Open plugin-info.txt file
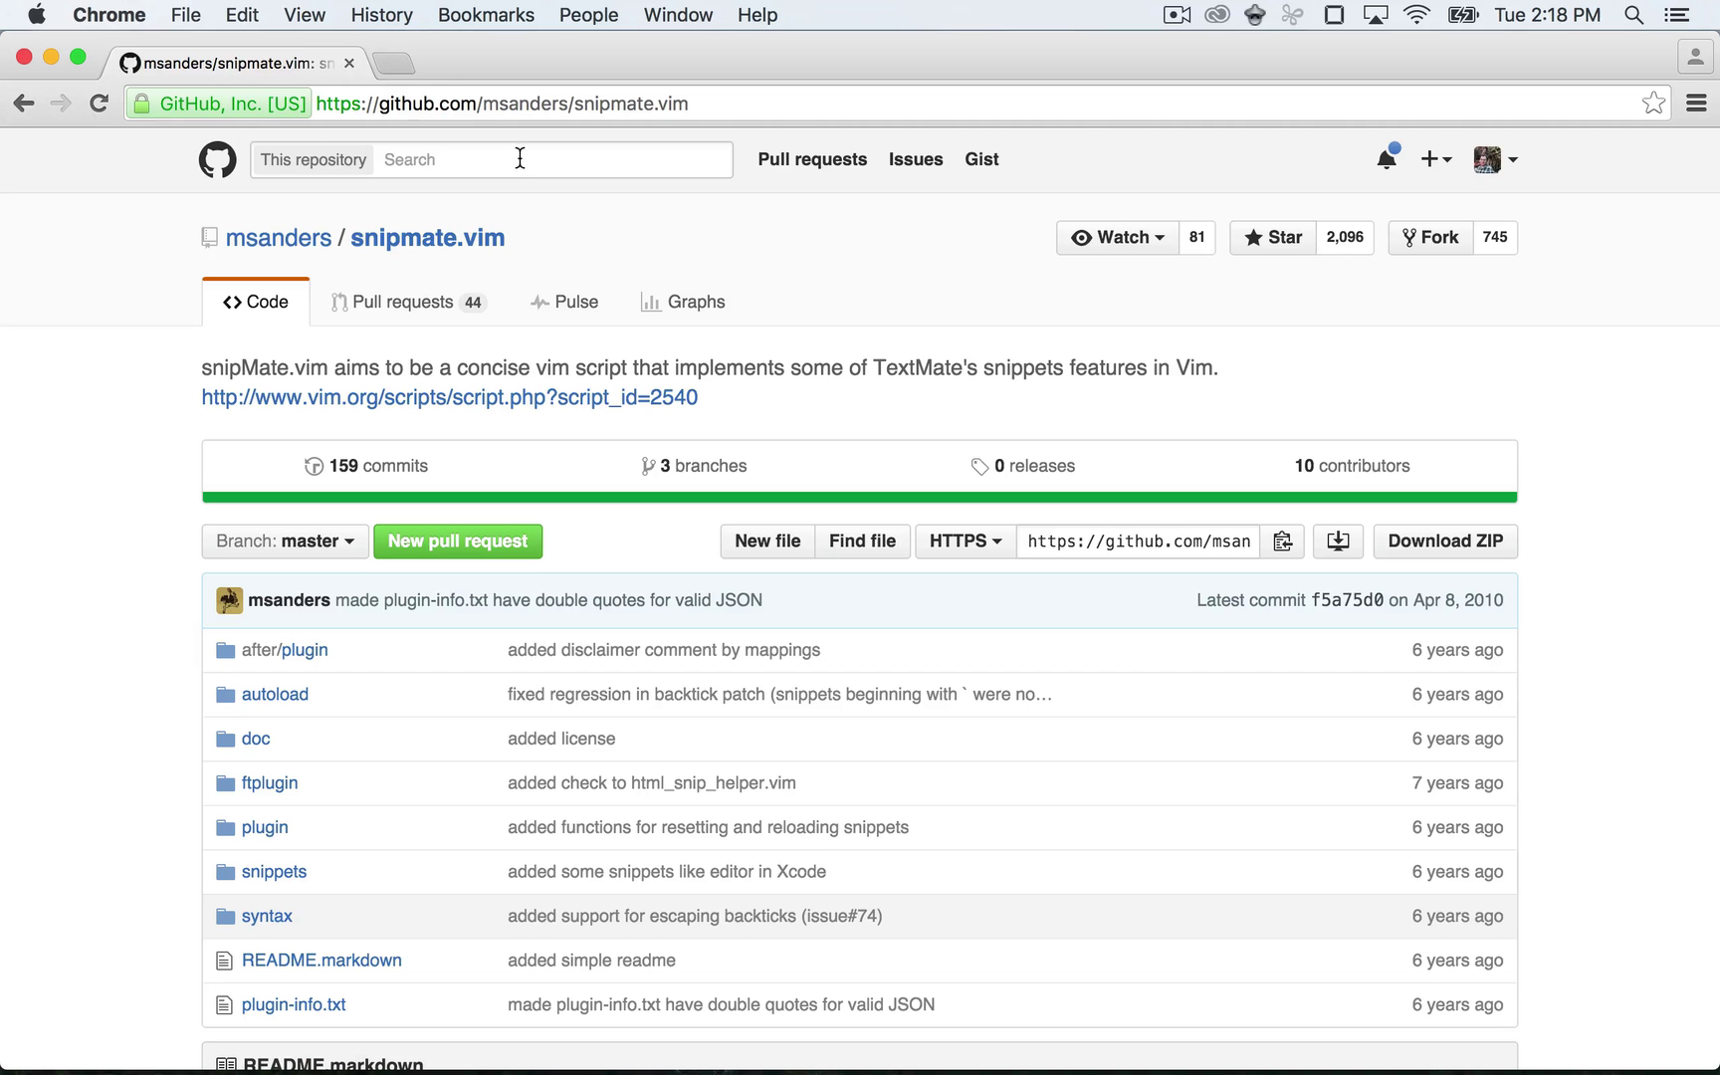1720x1075 pixels. (294, 1005)
